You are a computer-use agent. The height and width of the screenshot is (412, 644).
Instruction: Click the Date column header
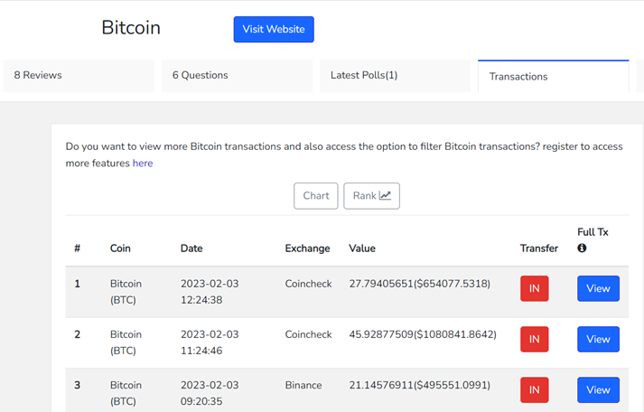(191, 248)
